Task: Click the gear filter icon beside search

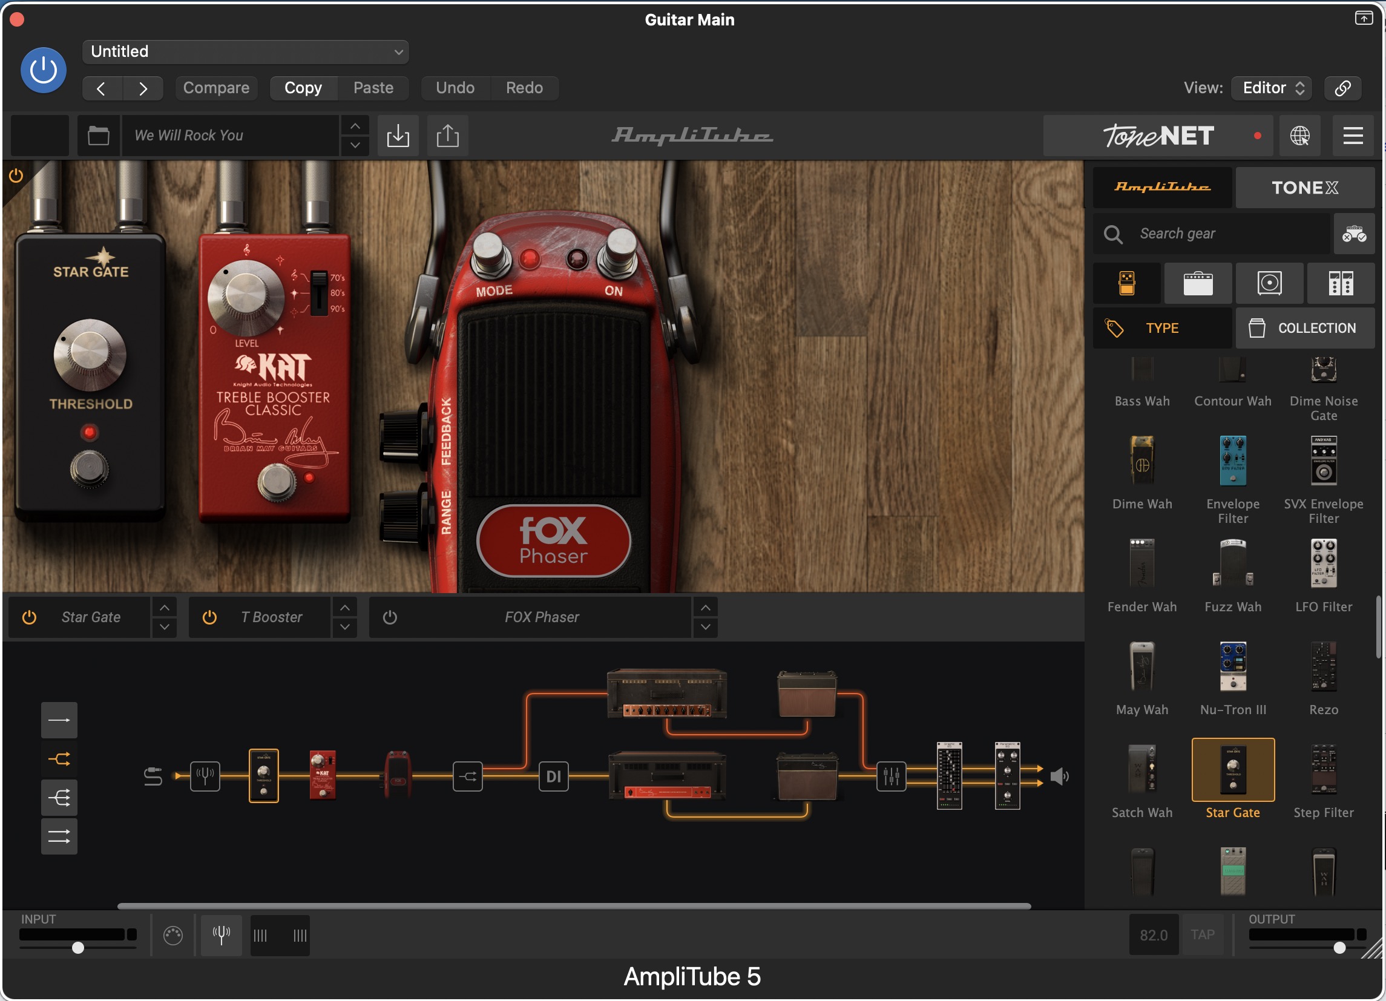Action: pyautogui.click(x=1353, y=234)
